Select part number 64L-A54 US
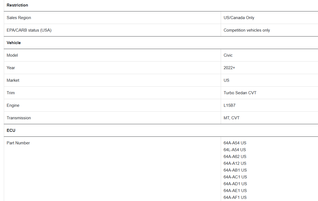Screen dimensions: 318x201 point(235,150)
